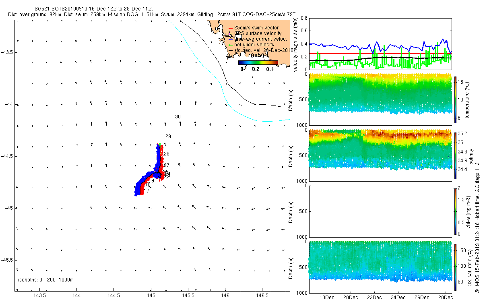Click the '0.8' velocity axis tick label

point(303,19)
